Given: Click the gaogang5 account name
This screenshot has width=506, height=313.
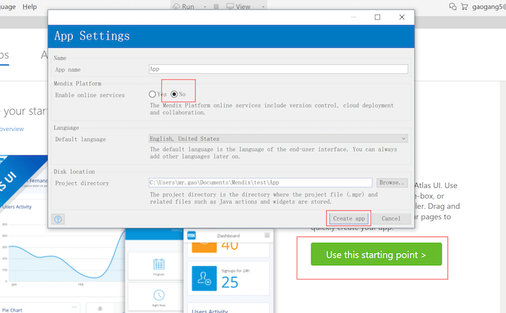Looking at the screenshot, I should point(489,7).
